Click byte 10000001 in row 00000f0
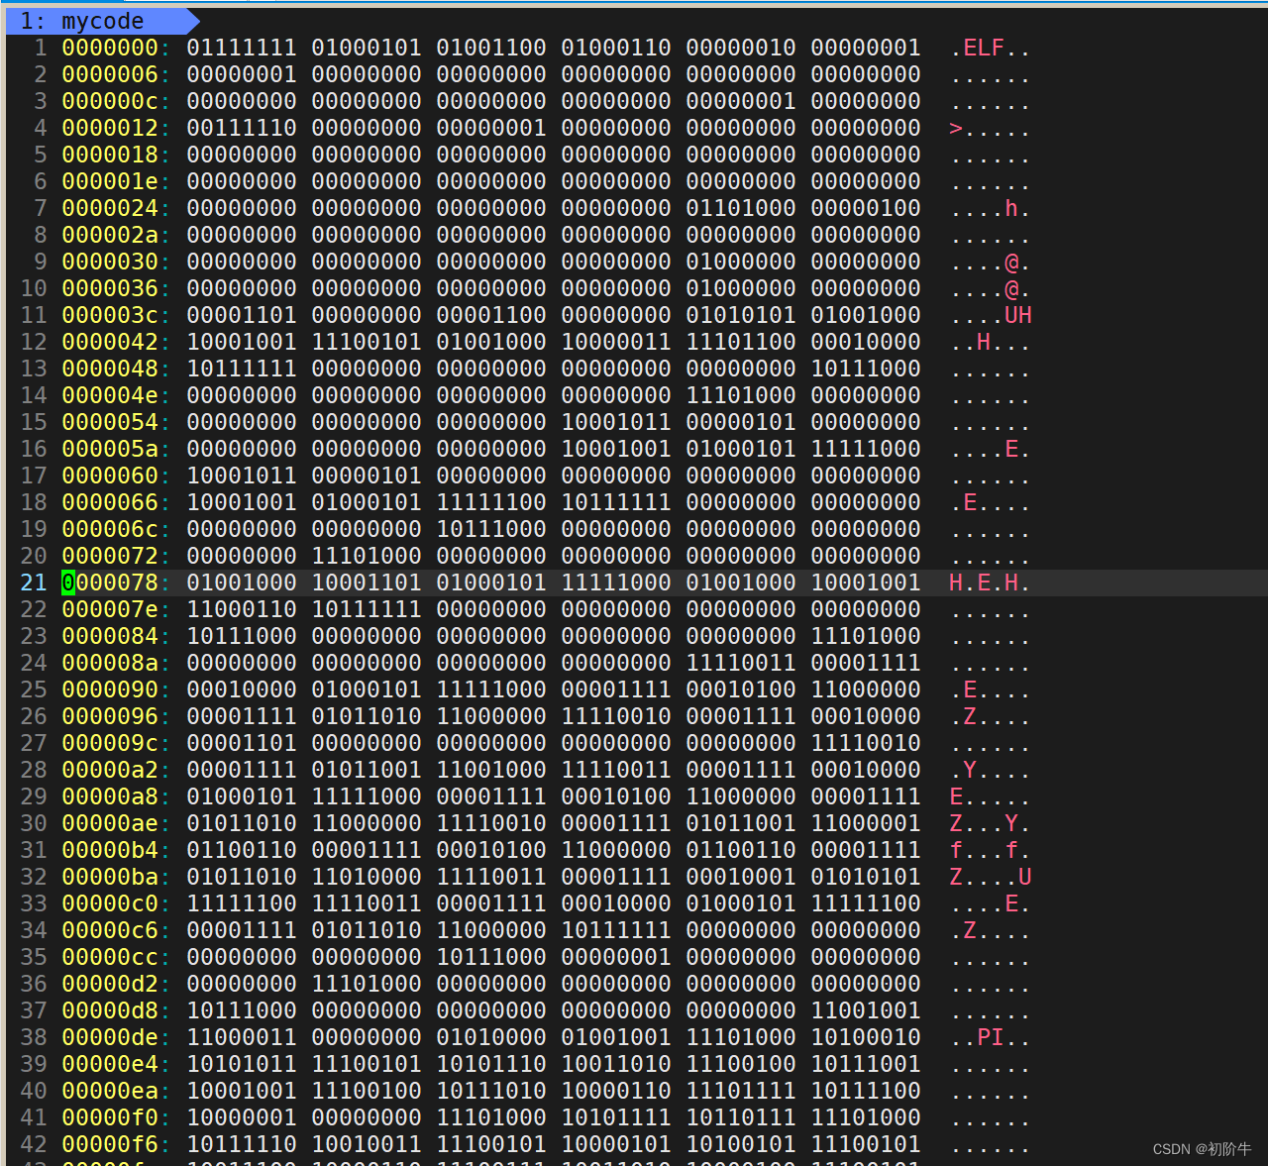Screen dimensions: 1268x1166 click(x=242, y=1117)
